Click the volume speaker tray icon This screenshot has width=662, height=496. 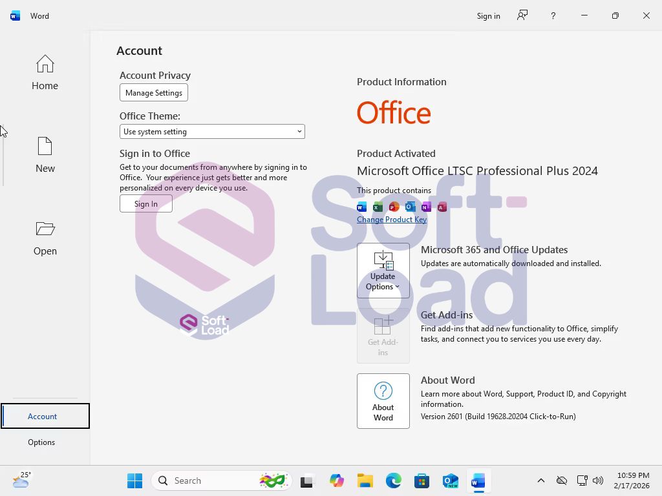(598, 480)
